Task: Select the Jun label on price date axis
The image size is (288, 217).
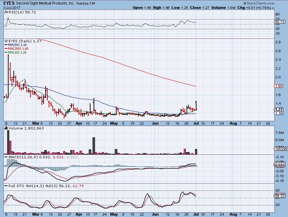Action: 155,123
